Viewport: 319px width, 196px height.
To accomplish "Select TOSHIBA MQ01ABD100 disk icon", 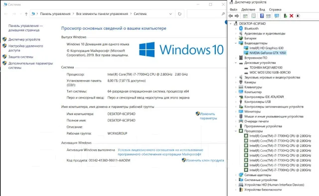I will (x=246, y=68).
